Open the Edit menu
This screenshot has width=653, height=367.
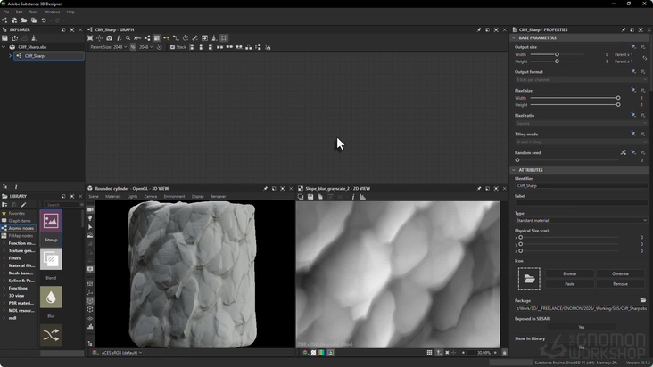pyautogui.click(x=19, y=12)
